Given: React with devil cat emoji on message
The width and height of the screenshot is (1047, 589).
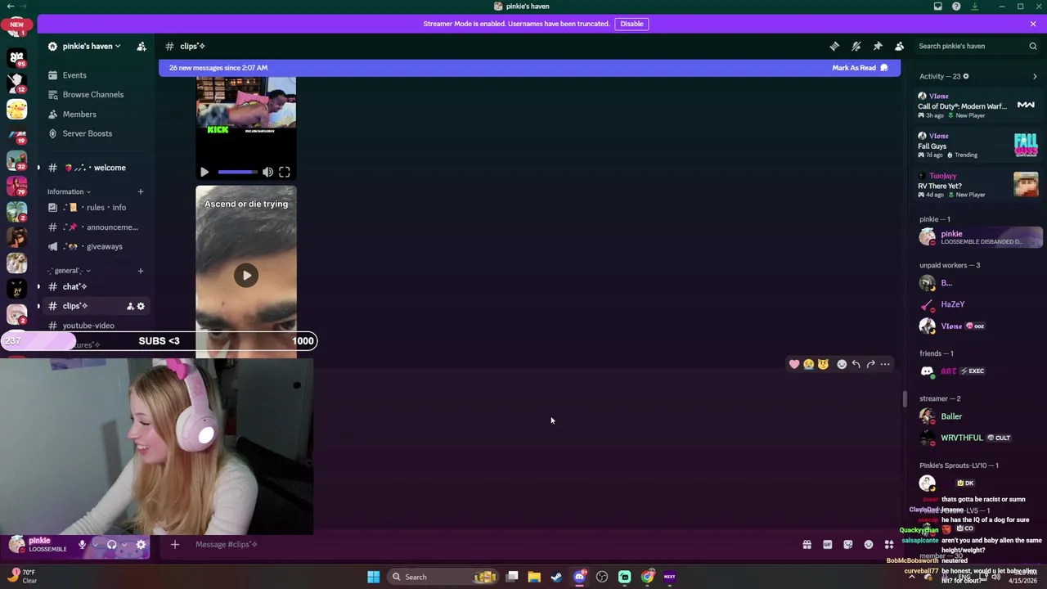Looking at the screenshot, I should [823, 364].
